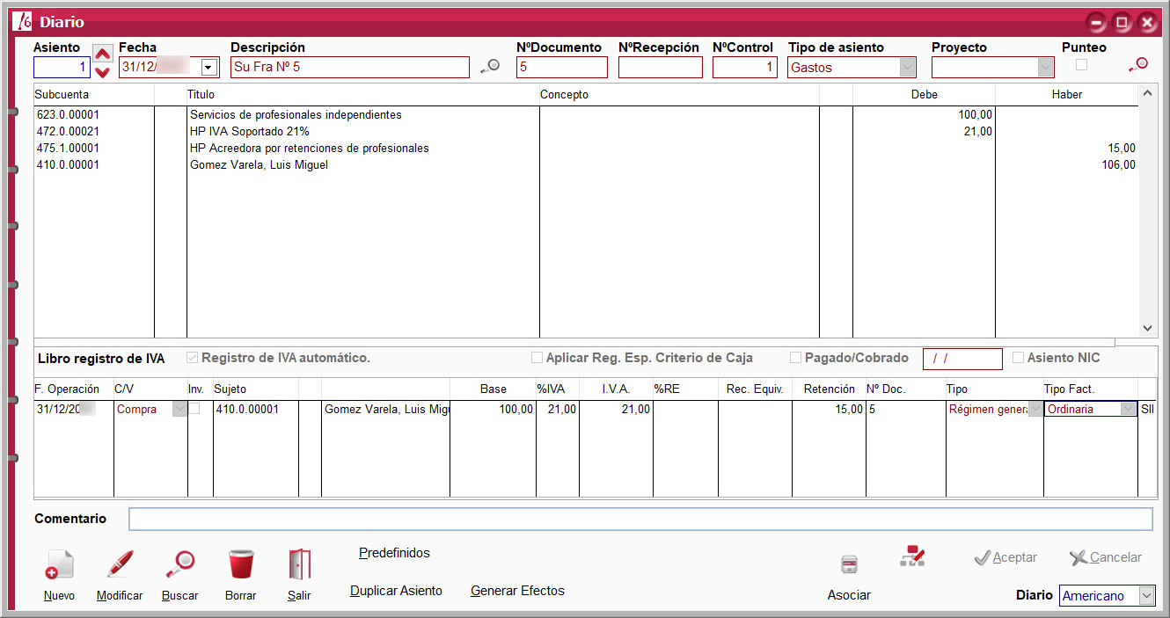Click the Asiento number field

coord(62,68)
